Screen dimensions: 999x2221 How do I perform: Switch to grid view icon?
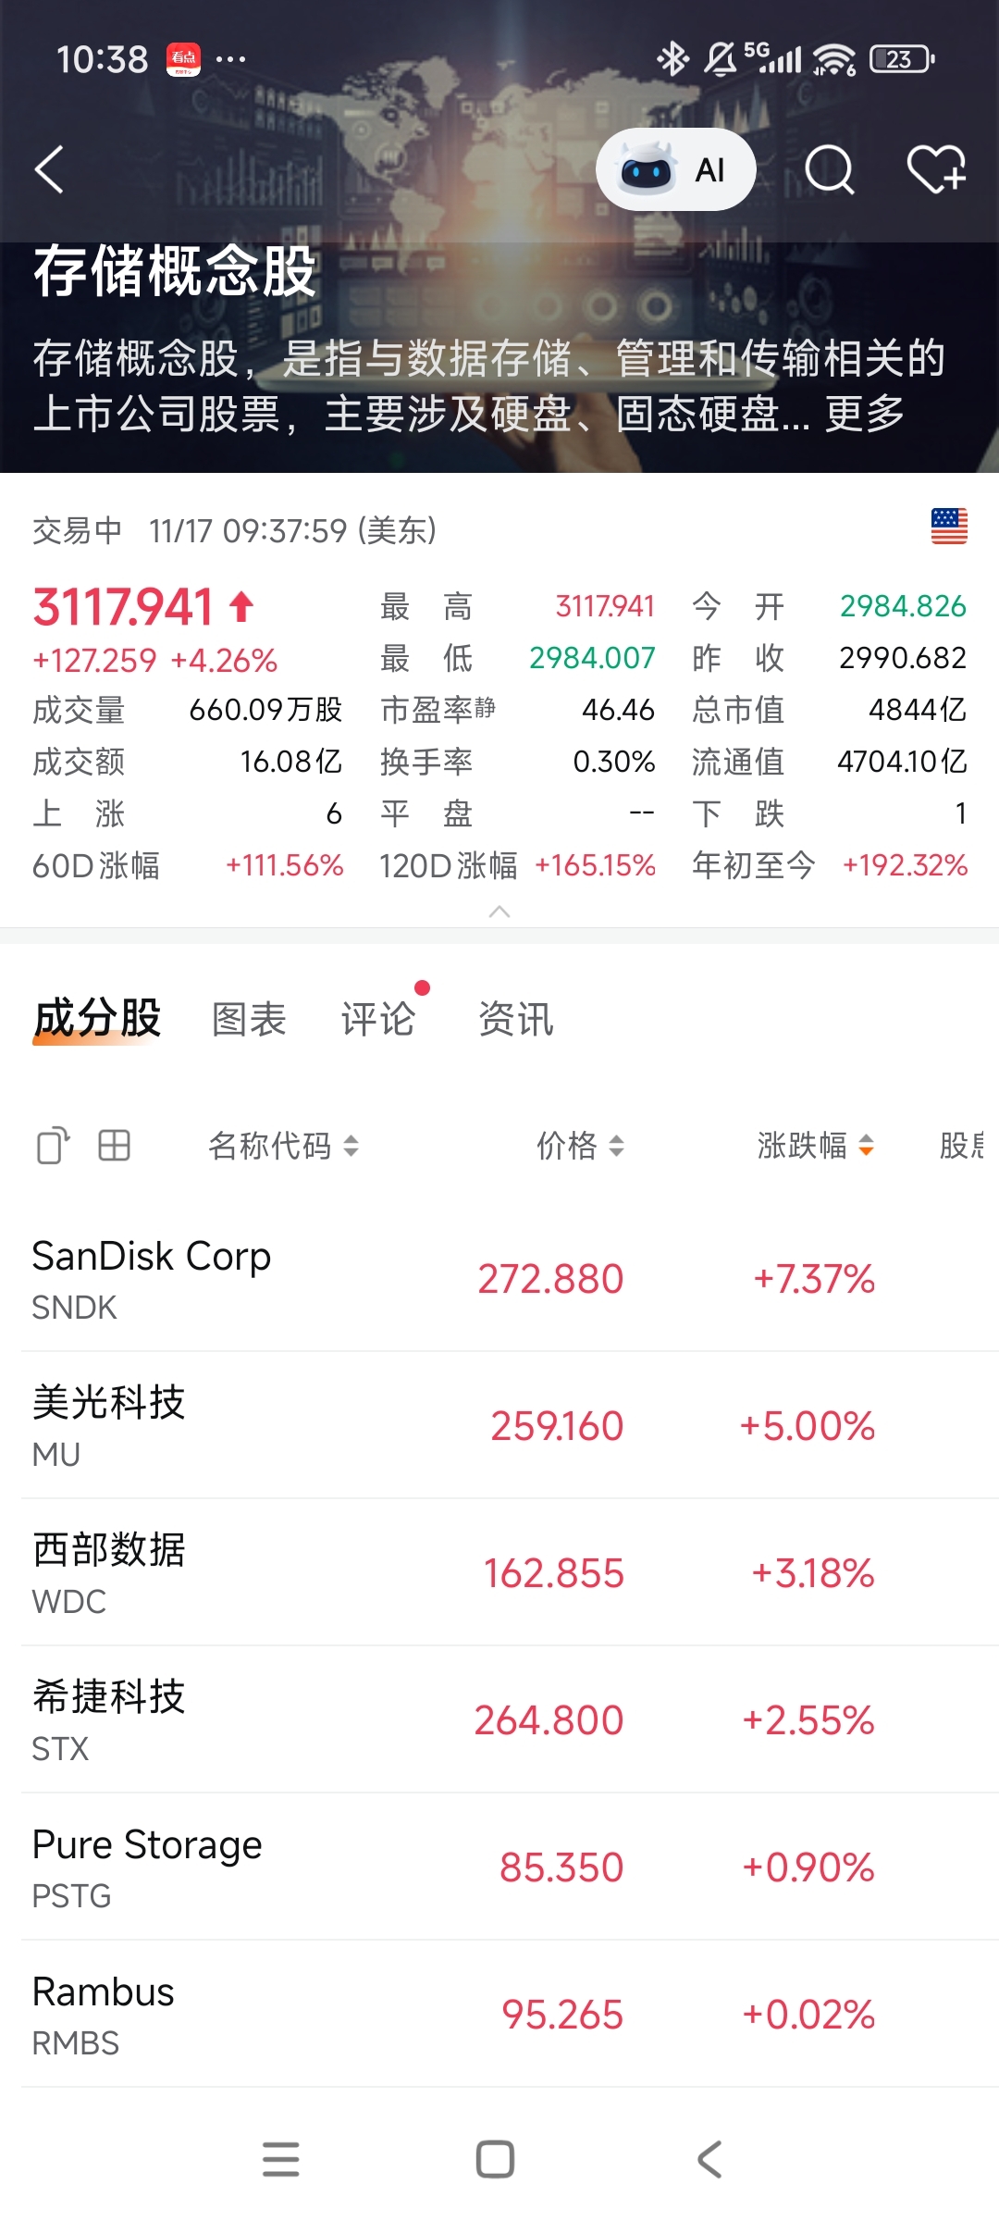pos(115,1146)
